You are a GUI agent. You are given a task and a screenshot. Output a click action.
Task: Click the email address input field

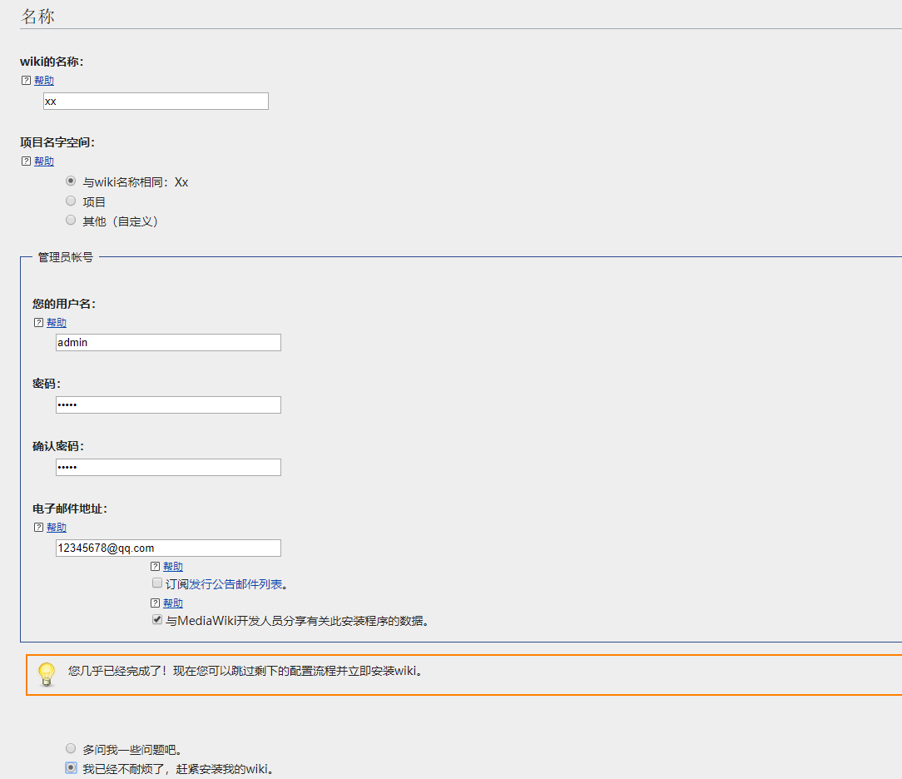point(168,548)
